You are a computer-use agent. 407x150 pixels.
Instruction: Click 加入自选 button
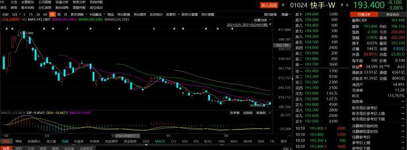(x=269, y=5)
